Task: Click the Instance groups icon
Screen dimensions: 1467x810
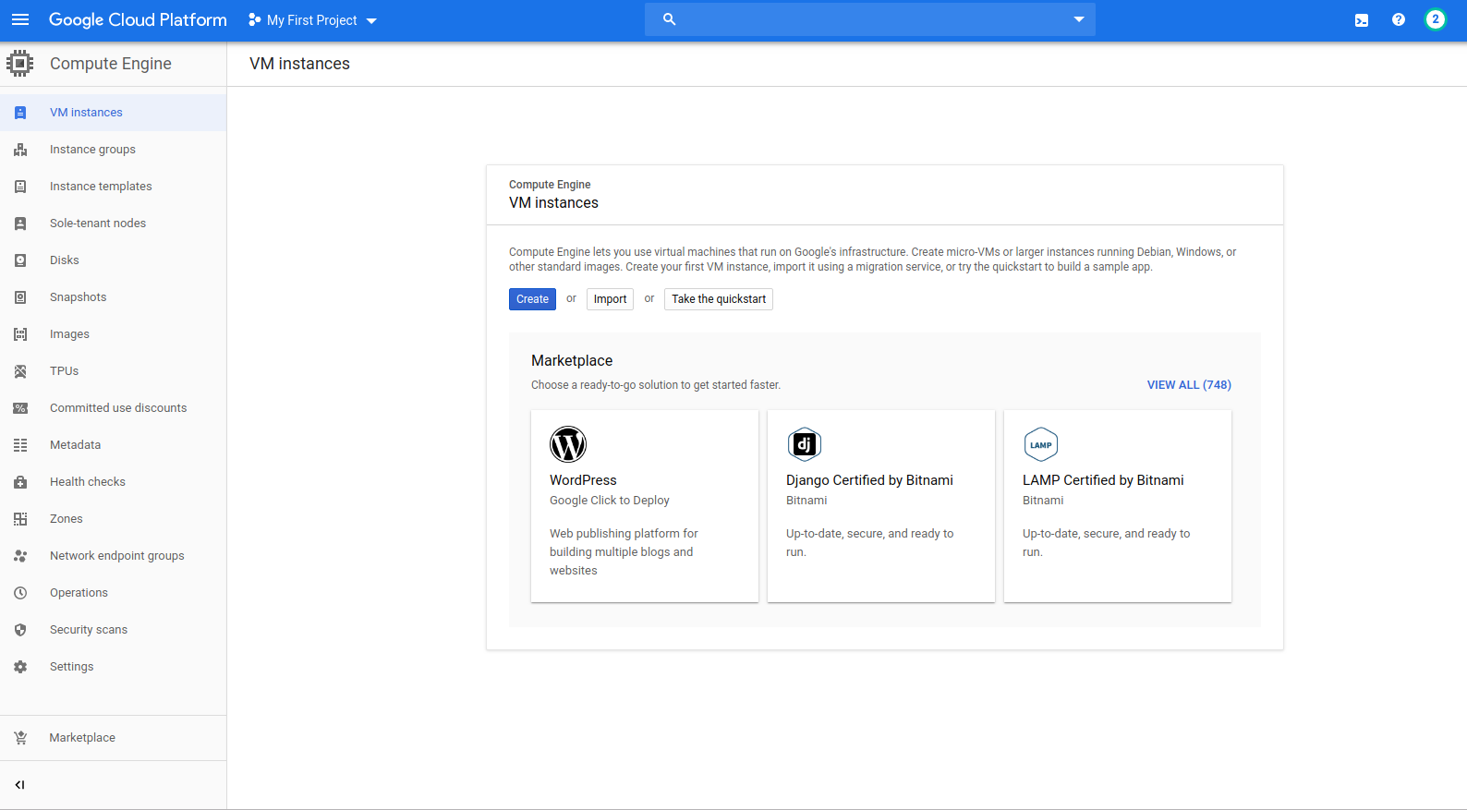Action: coord(20,150)
